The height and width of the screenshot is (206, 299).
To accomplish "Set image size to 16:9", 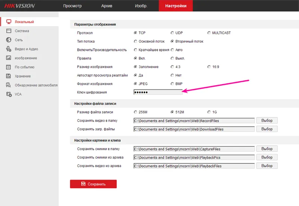I will point(209,67).
